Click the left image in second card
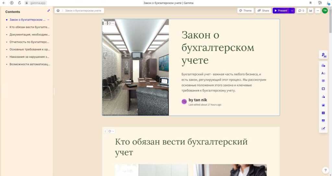The image size is (332, 176). coord(151,170)
